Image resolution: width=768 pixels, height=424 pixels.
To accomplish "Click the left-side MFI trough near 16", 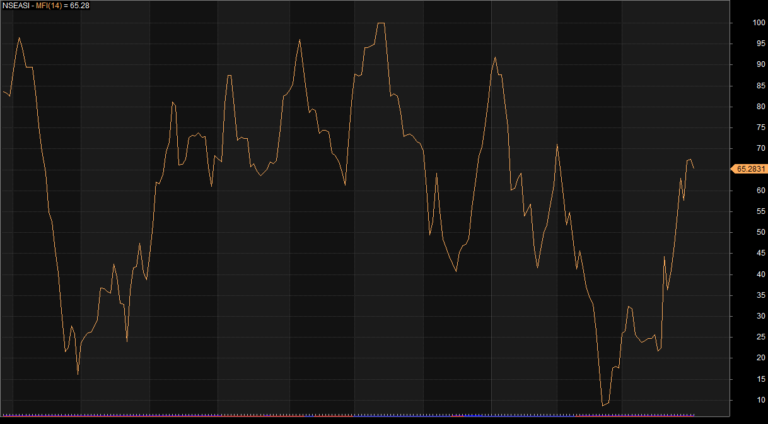I will tap(78, 374).
